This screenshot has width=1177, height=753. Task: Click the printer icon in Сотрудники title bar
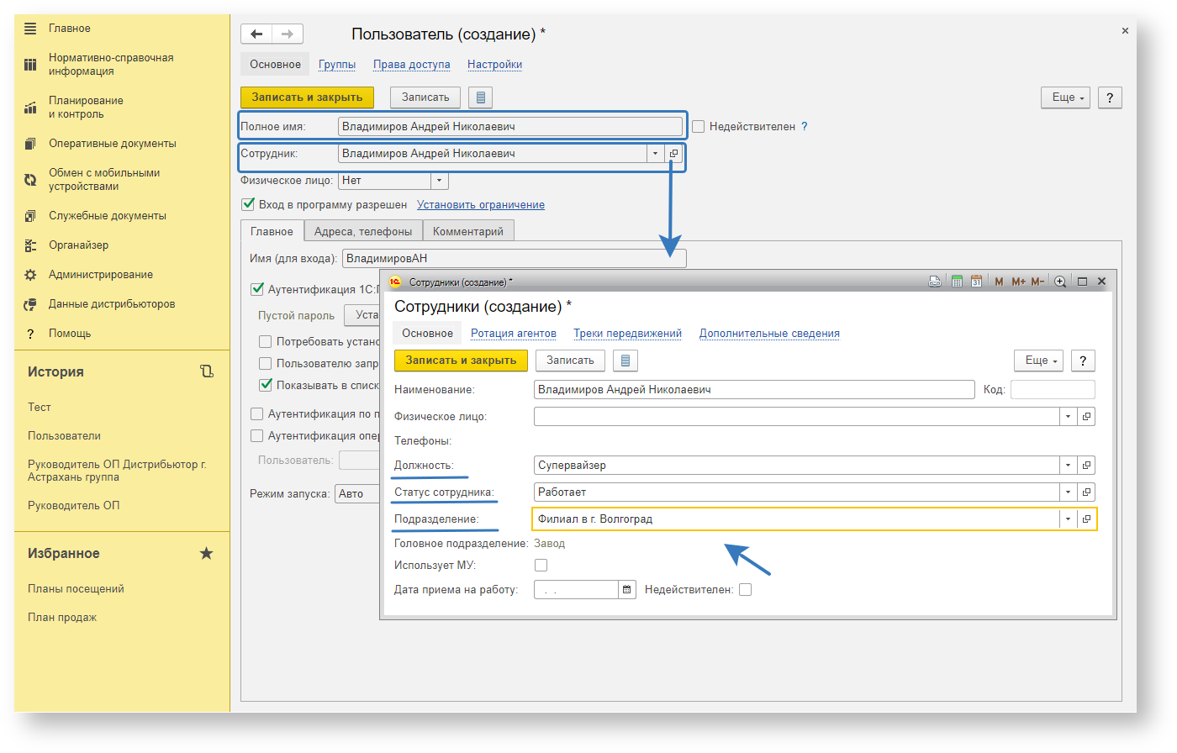tap(935, 282)
